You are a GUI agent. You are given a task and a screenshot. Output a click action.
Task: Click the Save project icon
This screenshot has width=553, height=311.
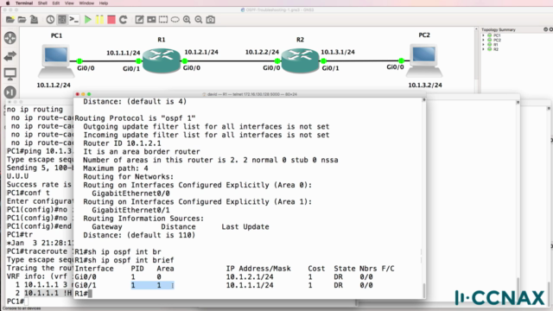pos(34,20)
